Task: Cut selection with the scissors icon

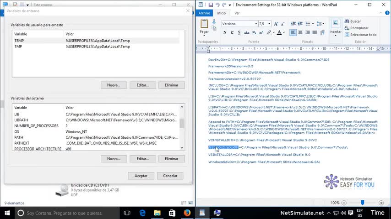Action: (x=214, y=21)
